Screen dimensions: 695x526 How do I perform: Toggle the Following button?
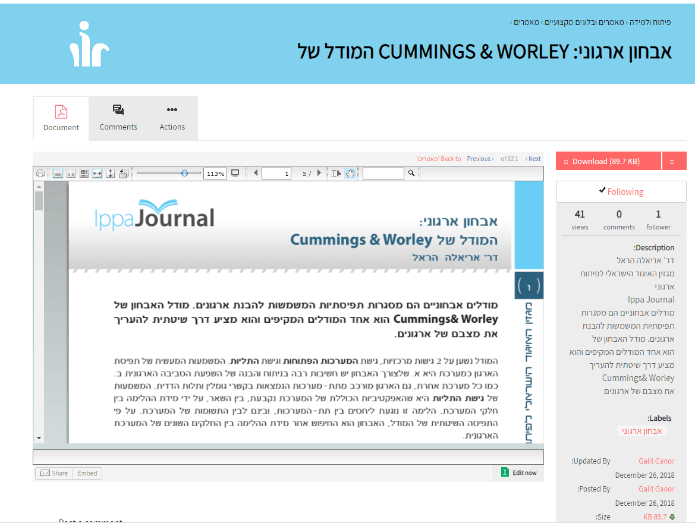621,192
